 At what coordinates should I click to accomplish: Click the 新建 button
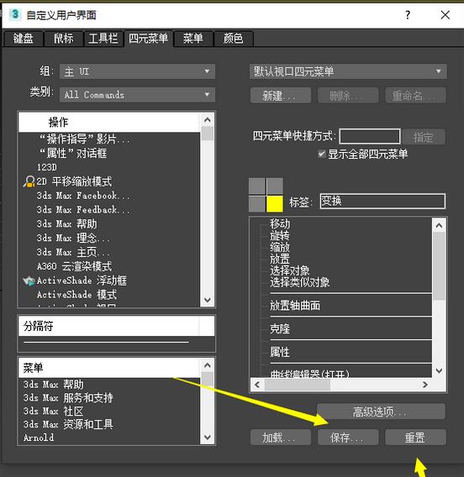coord(281,96)
